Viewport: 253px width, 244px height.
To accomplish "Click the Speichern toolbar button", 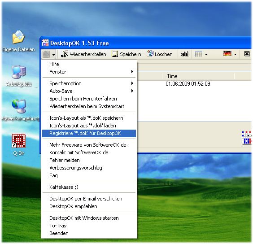I will tap(126, 54).
